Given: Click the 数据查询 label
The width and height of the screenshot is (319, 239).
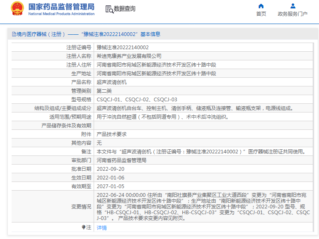Looking at the screenshot, I should click(125, 9).
